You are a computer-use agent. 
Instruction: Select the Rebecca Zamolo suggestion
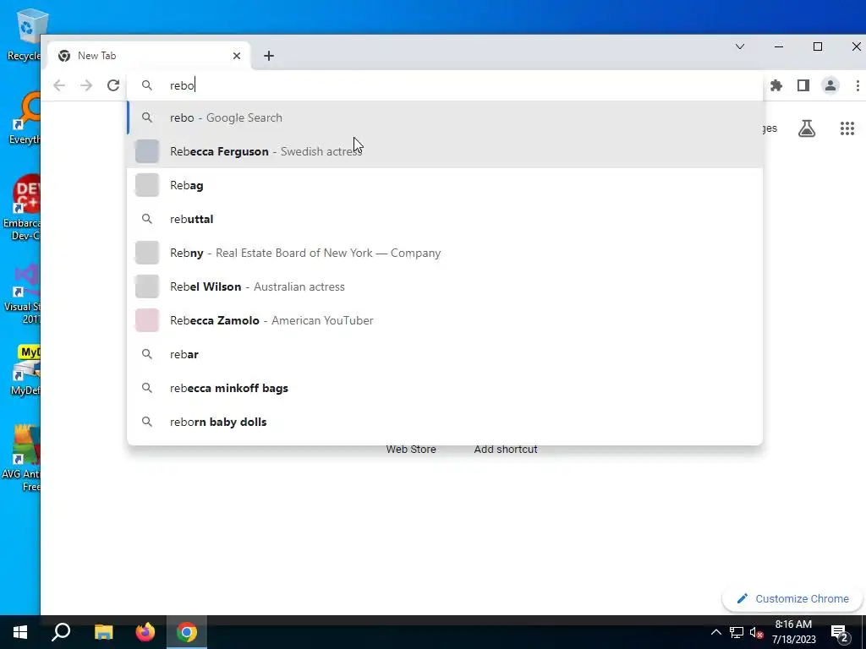pyautogui.click(x=445, y=320)
